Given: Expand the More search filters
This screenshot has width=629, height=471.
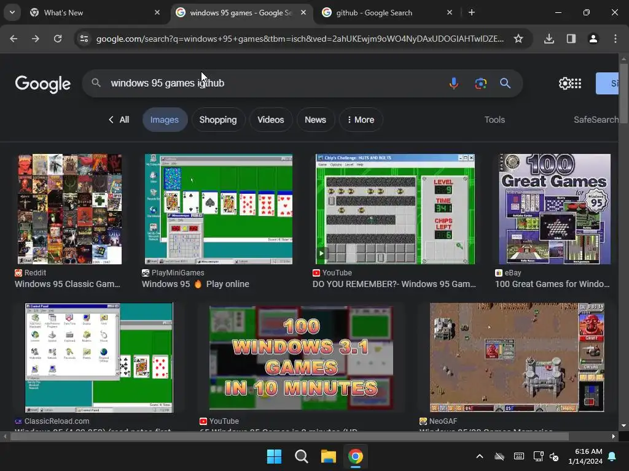Looking at the screenshot, I should pos(361,120).
